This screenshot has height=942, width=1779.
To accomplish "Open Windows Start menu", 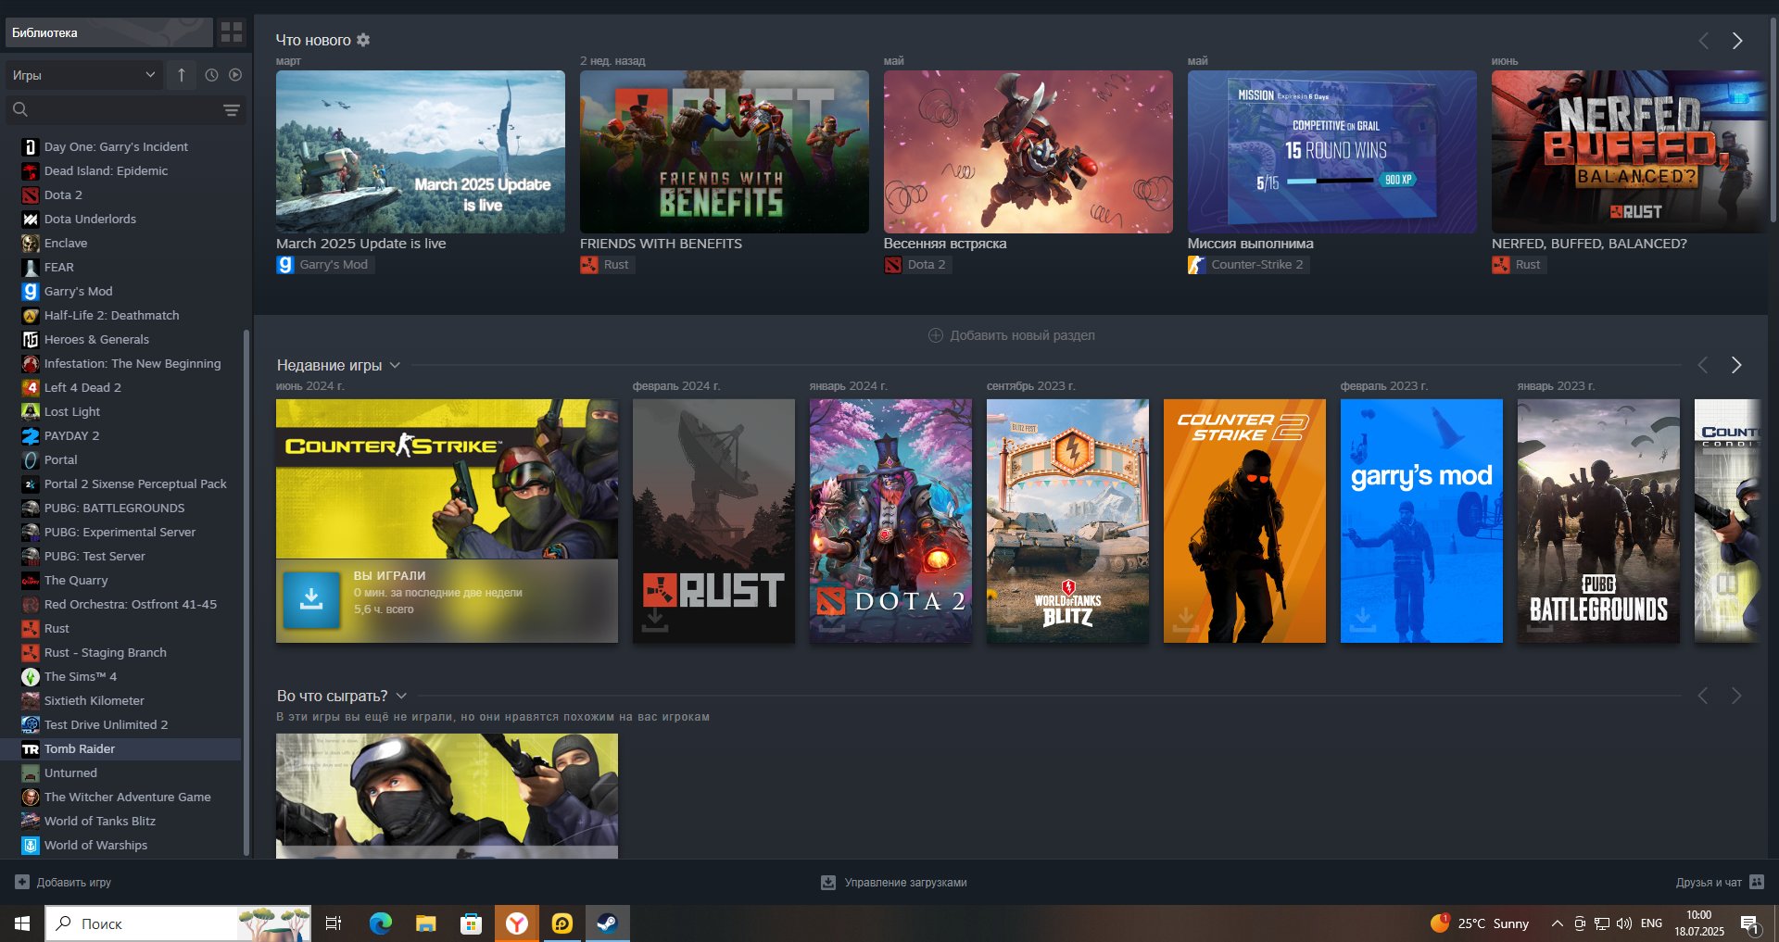I will (x=22, y=923).
